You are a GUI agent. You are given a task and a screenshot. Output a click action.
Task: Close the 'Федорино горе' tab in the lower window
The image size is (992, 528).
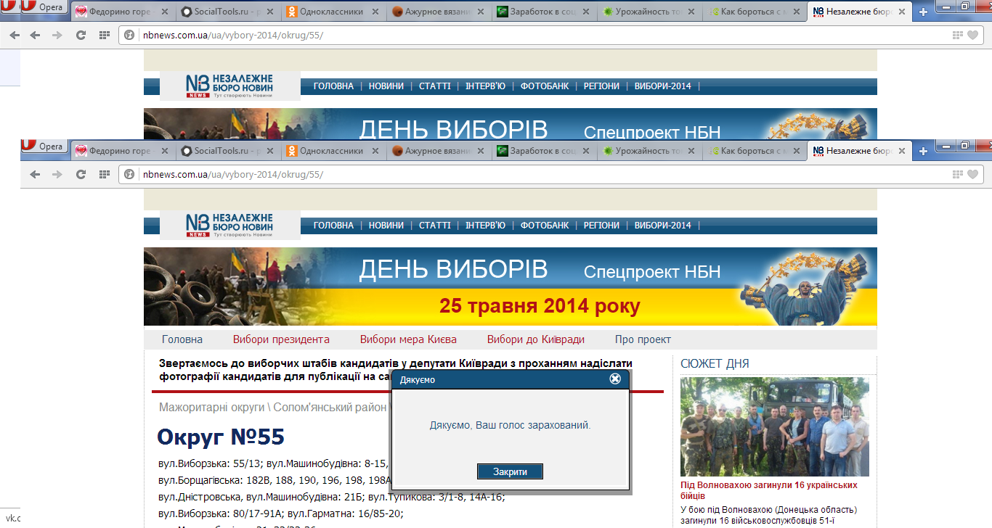tap(165, 152)
